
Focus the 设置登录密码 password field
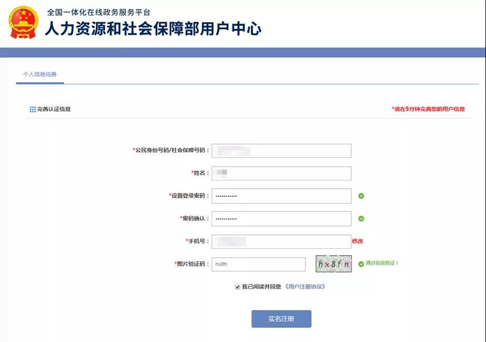click(x=281, y=196)
